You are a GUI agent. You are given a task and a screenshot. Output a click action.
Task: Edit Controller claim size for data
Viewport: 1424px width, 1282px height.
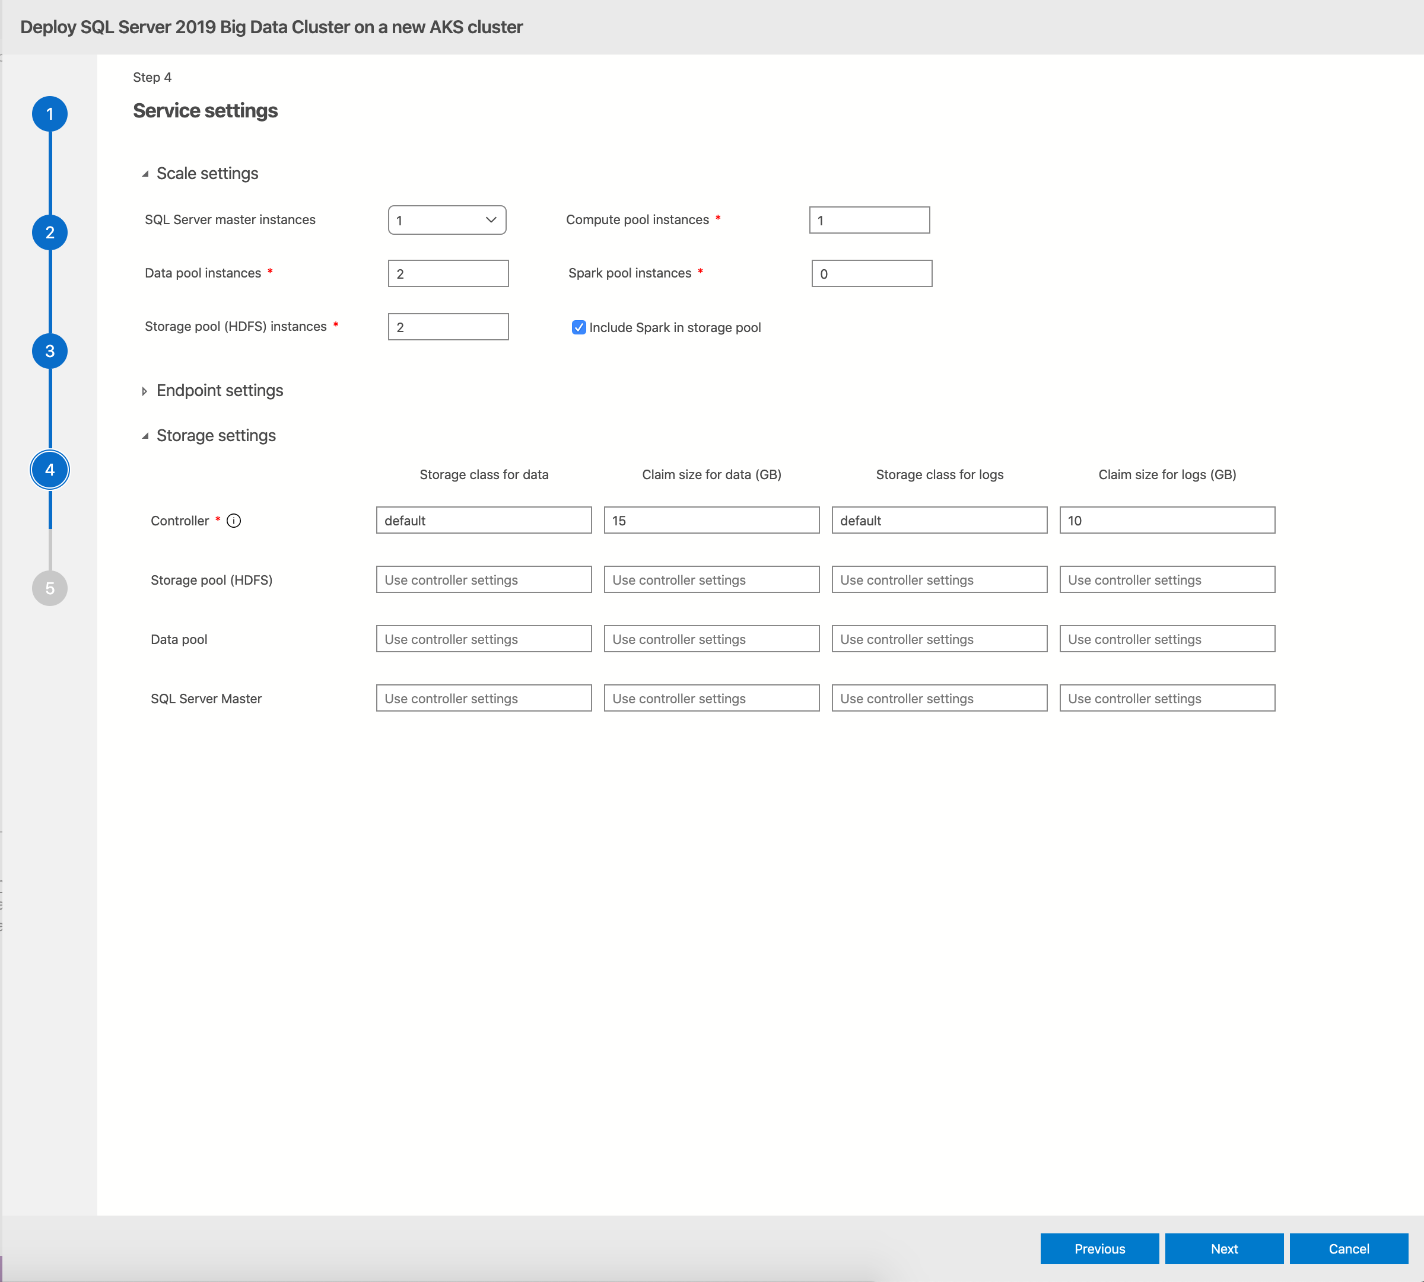(x=711, y=521)
